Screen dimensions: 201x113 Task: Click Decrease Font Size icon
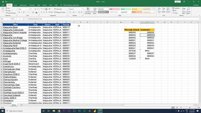click(x=38, y=9)
